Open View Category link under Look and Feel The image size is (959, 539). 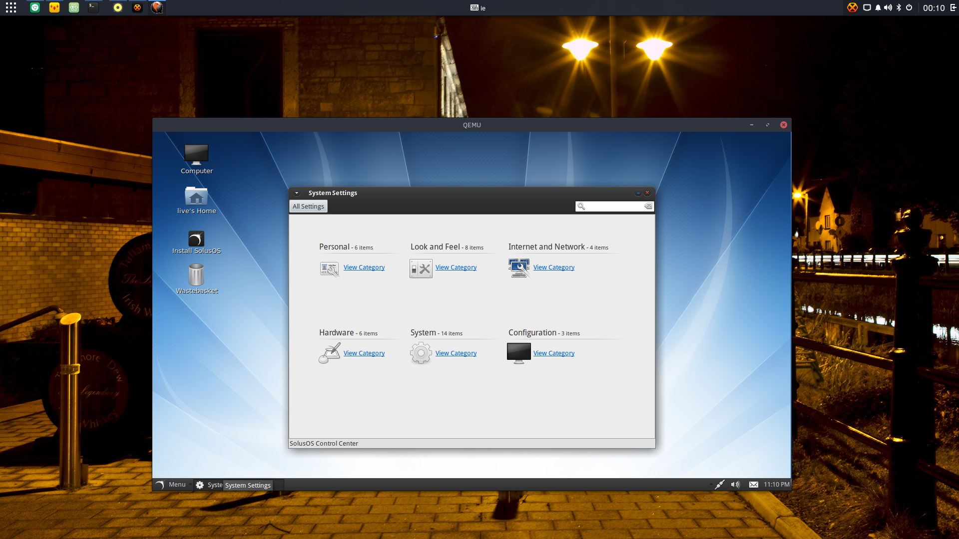point(456,268)
